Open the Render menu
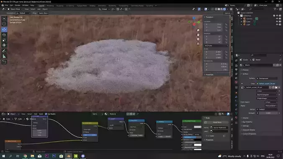Image resolution: width=283 pixels, height=159 pixels. (18, 5)
